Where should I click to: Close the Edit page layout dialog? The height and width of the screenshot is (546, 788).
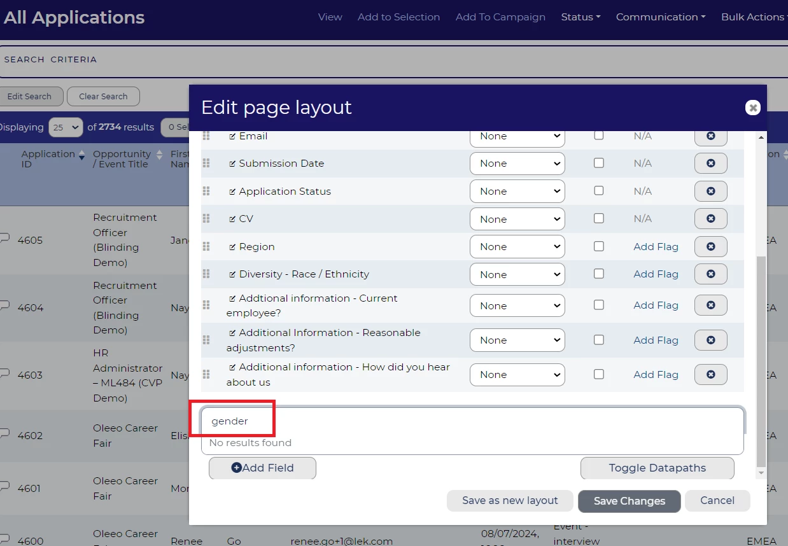click(753, 108)
